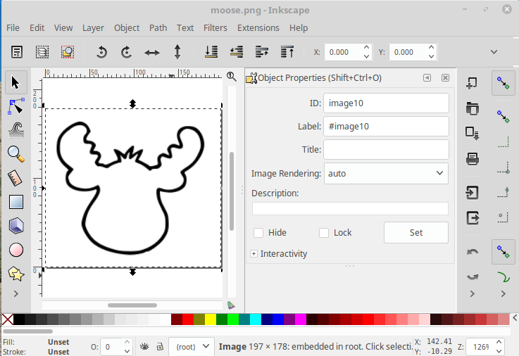Open the Filters menu

(215, 28)
